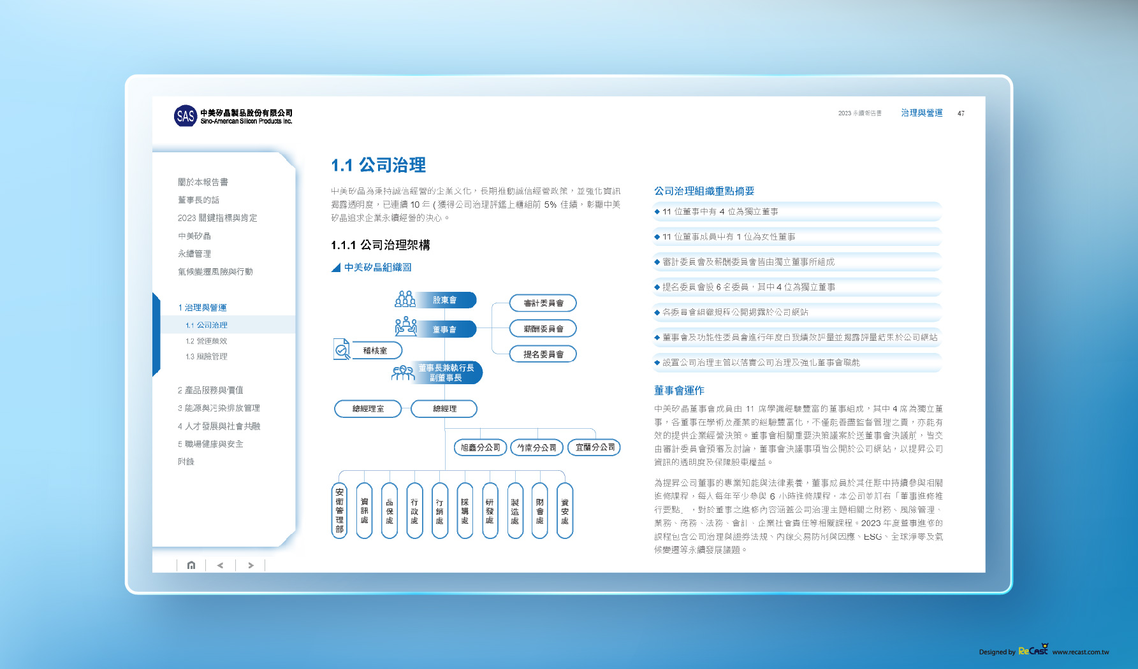Click the audit office document checkmark icon
1138x669 pixels.
pyautogui.click(x=342, y=349)
